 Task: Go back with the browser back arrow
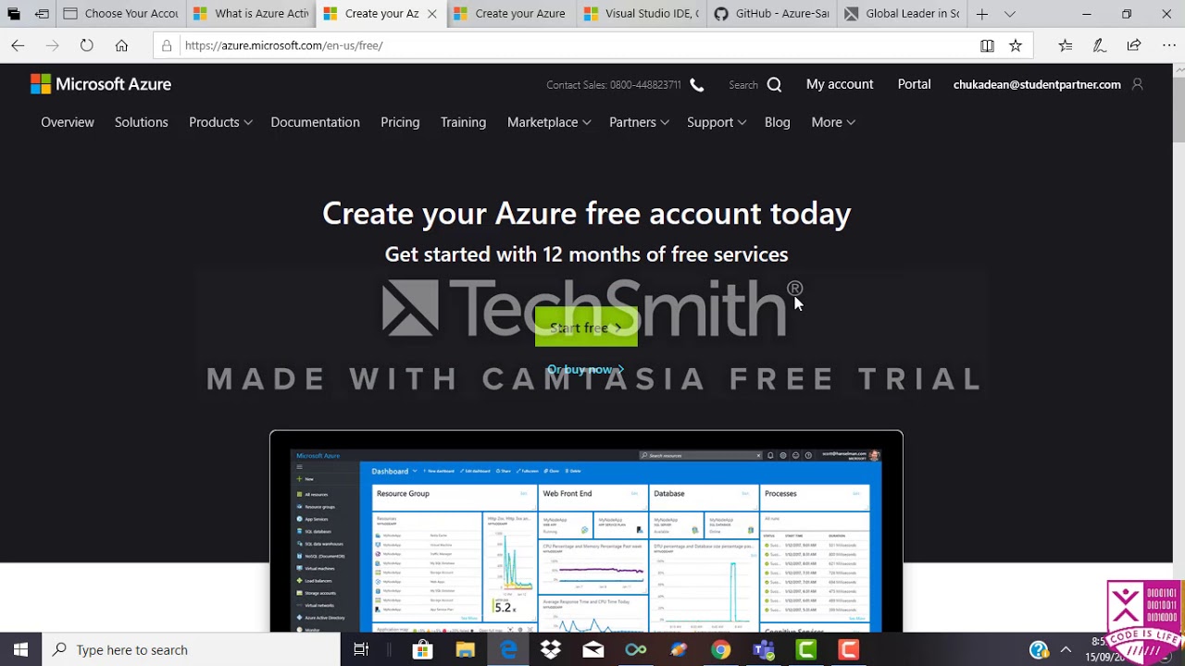pos(18,45)
